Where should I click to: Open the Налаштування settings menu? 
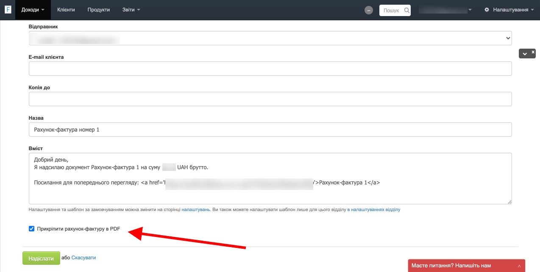click(x=509, y=10)
